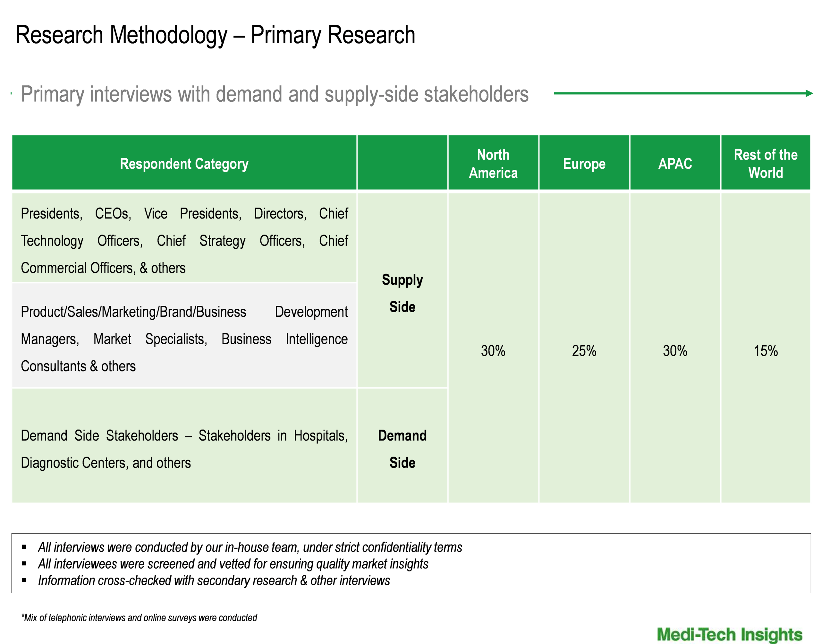This screenshot has width=821, height=644.
Task: Click the footnote about telephonic interviews and surveys
Action: click(x=139, y=618)
